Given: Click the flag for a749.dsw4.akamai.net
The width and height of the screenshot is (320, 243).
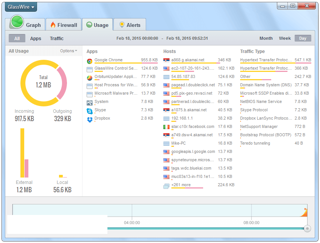Looking at the screenshot, I should [x=166, y=135].
